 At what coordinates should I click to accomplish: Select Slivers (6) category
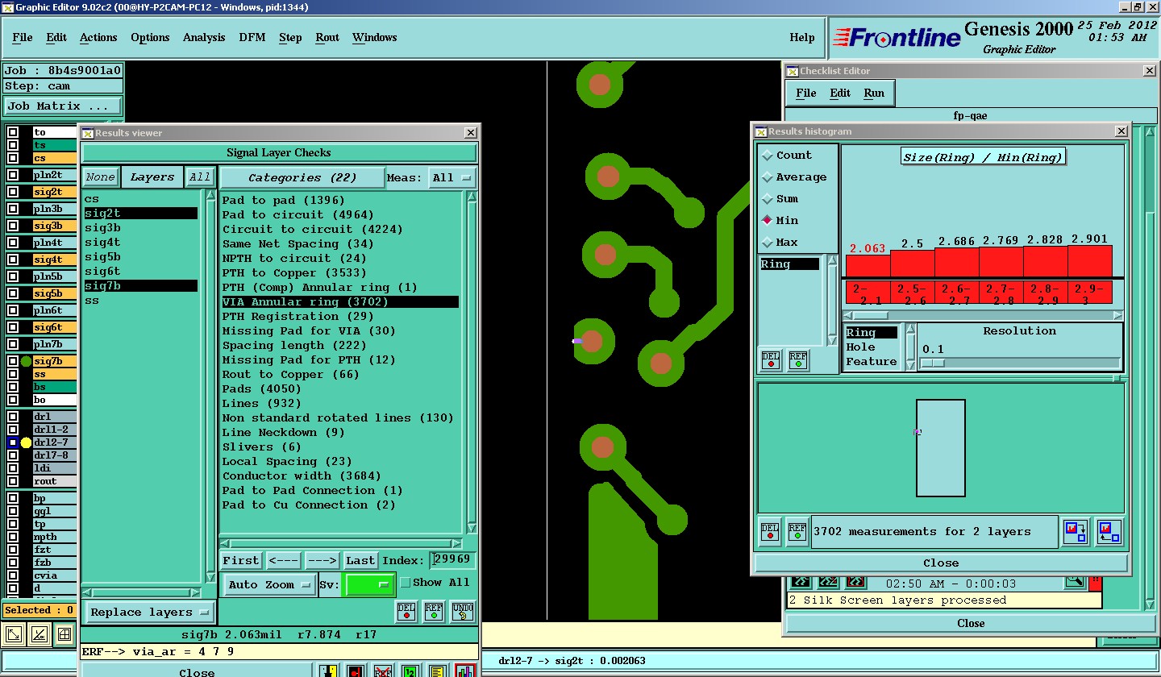pos(262,446)
